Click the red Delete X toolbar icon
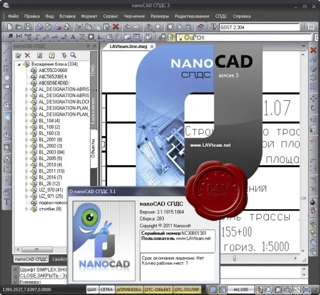Image resolution: width=320 pixels, height=295 pixels. point(116,27)
